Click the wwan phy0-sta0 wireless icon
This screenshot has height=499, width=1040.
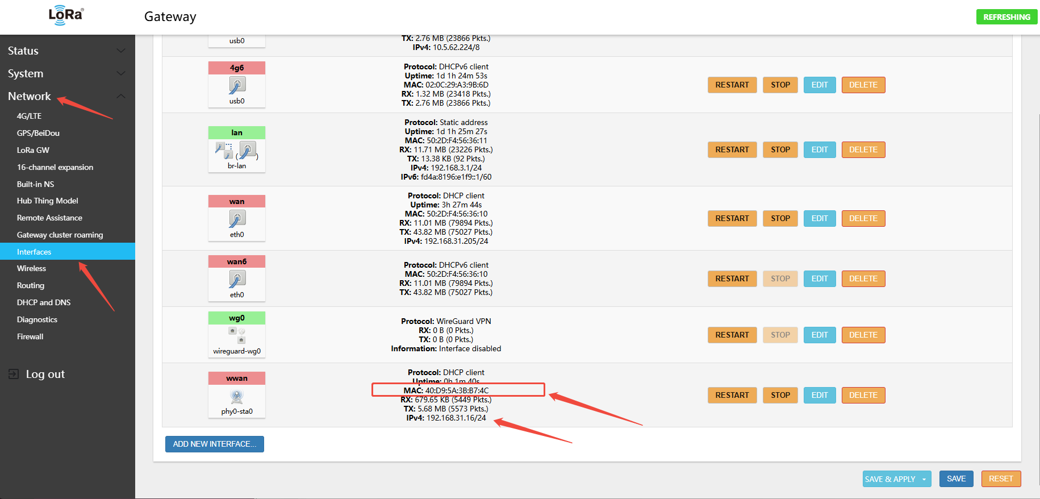[237, 396]
